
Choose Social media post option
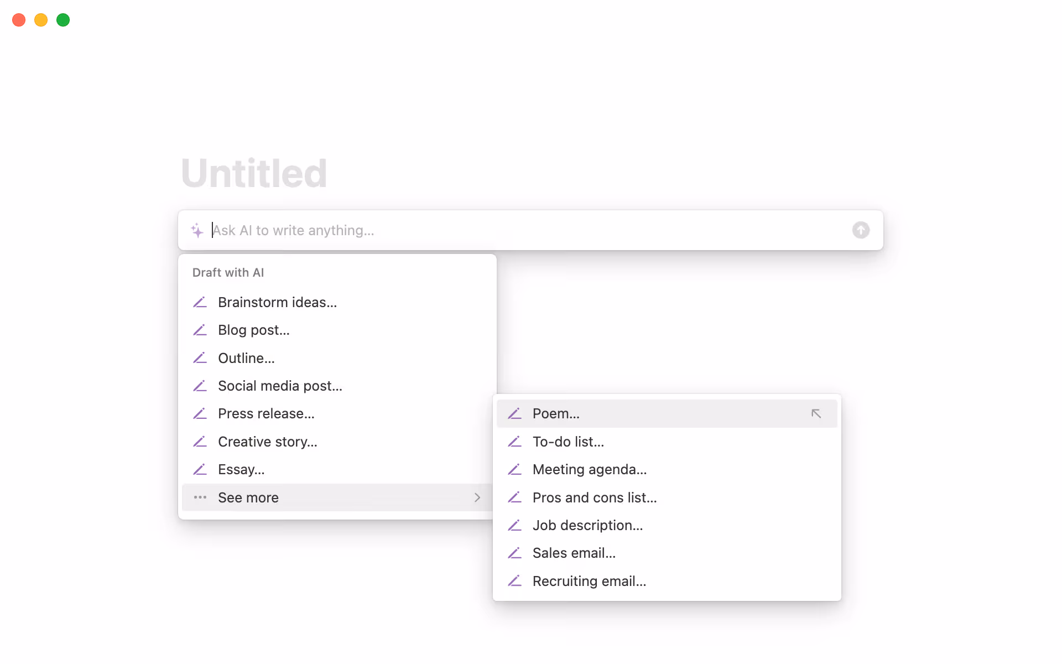click(337, 386)
